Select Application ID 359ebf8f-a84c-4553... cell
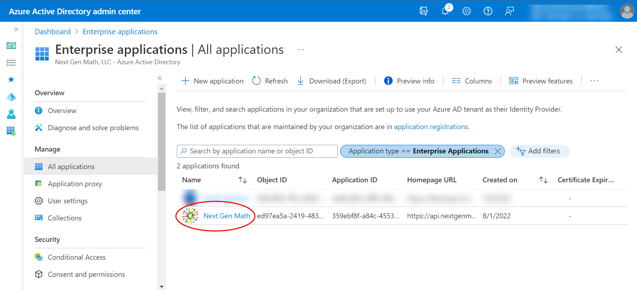Viewport: 637px width, 290px height. pyautogui.click(x=365, y=216)
